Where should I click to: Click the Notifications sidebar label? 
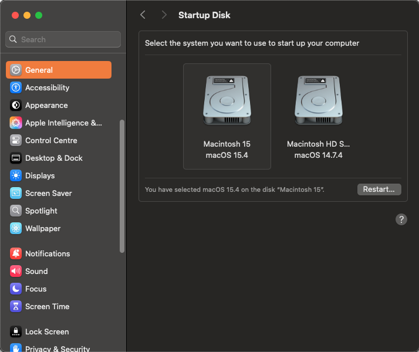(48, 253)
